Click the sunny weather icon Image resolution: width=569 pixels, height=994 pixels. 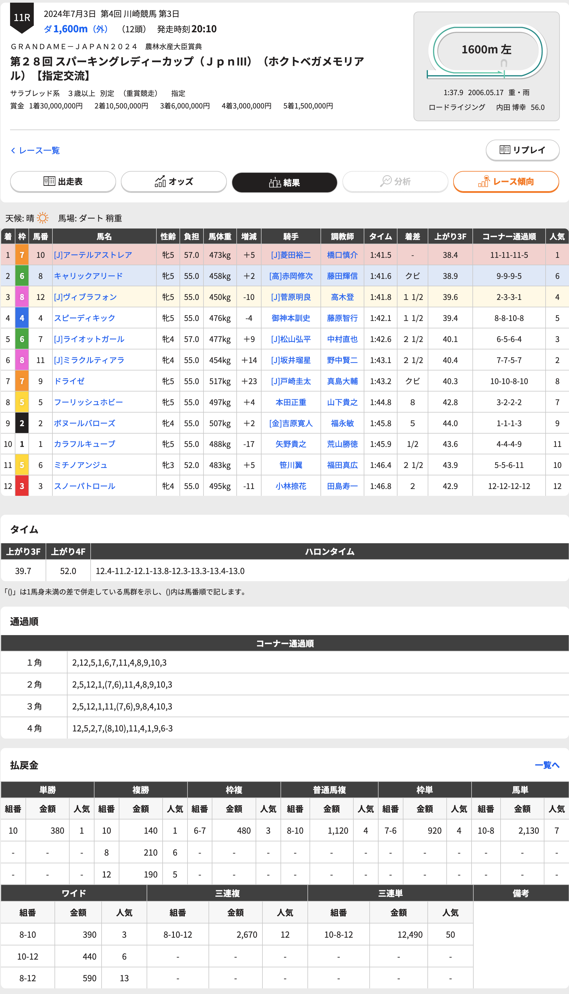[x=42, y=218]
